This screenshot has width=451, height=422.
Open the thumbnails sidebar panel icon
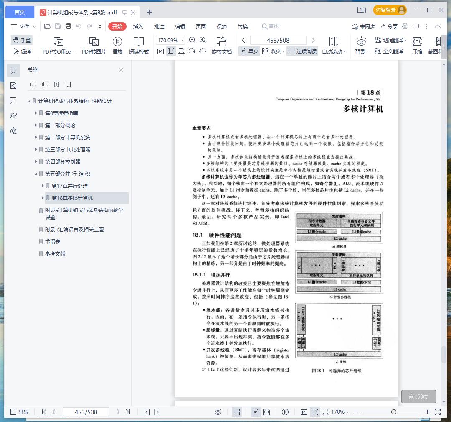coord(13,86)
